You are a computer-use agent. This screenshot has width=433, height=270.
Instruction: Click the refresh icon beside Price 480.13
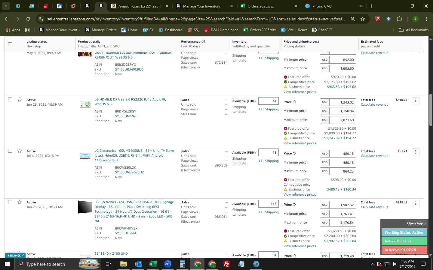pyautogui.click(x=294, y=153)
